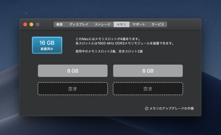Viewport: 221px width, 135px height.
Task: Click the grayed-out zoom window button
Action: [x=38, y=25]
